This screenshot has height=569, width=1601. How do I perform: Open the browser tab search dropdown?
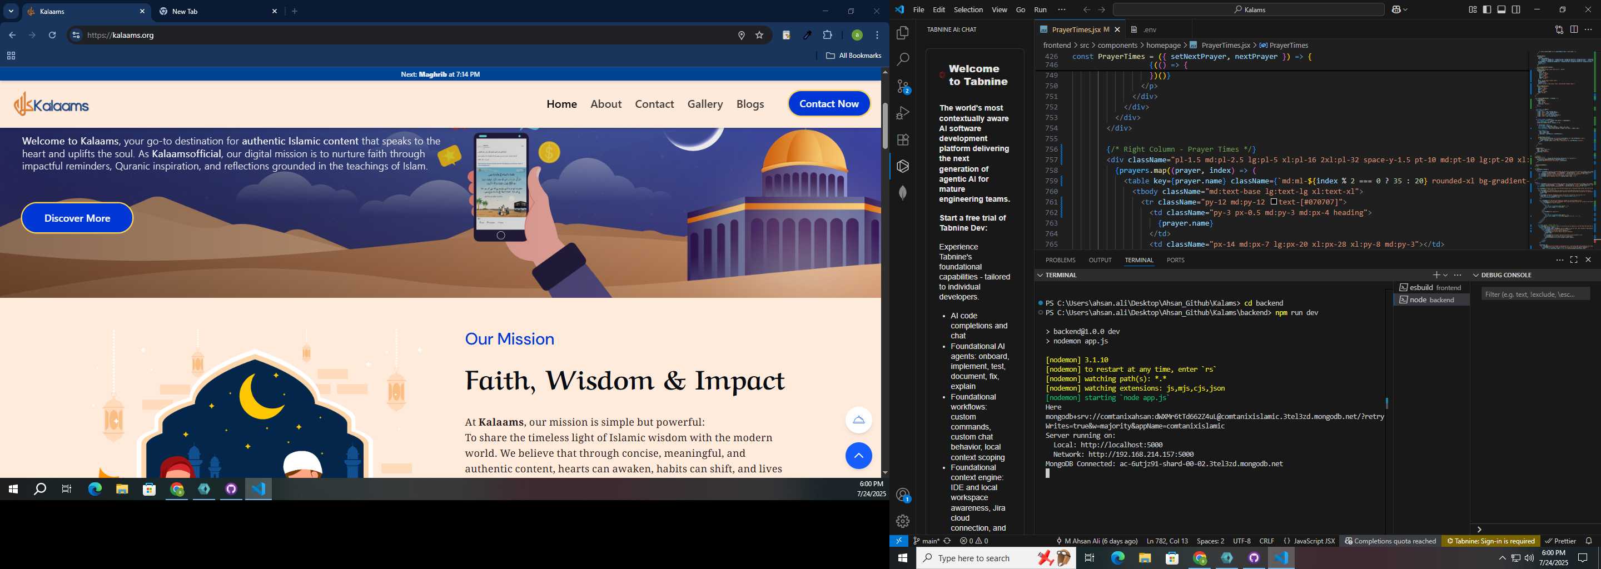pyautogui.click(x=11, y=12)
